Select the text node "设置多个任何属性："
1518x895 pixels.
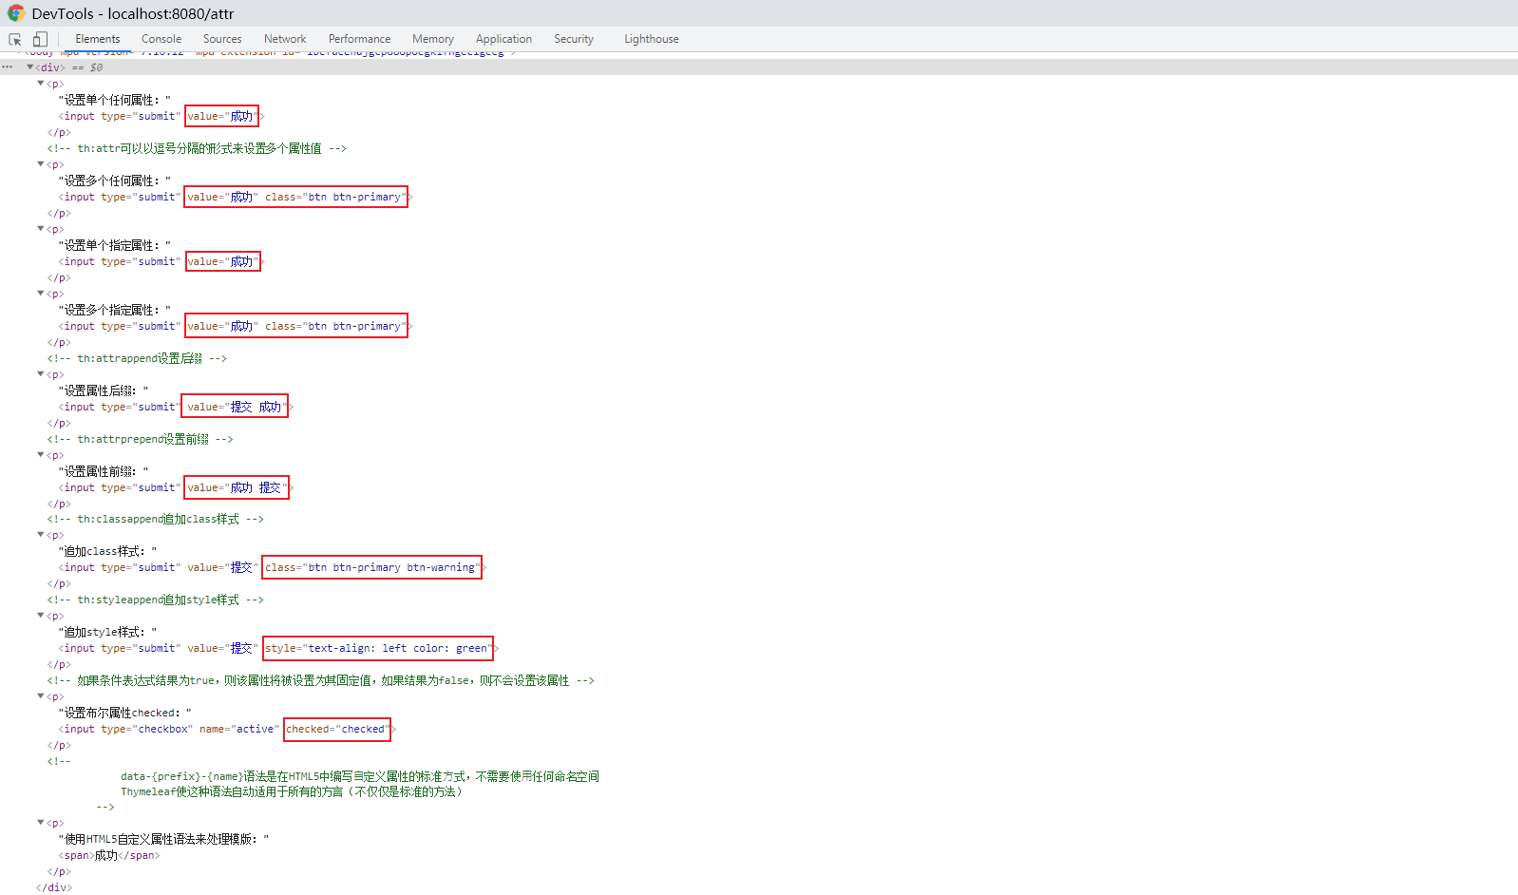(115, 181)
